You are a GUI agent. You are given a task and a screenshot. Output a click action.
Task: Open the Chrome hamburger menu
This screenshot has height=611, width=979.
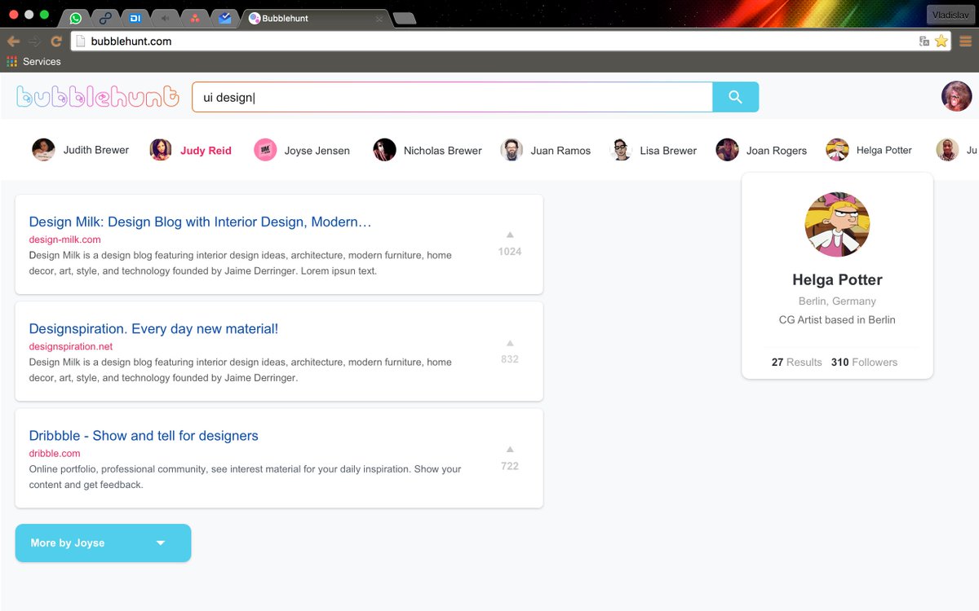tap(965, 41)
